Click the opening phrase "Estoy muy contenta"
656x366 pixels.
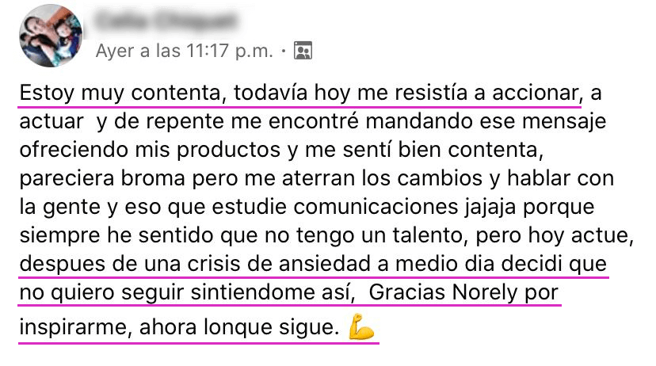[120, 93]
